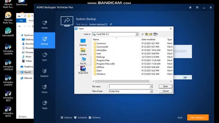
Task: Click the Back link
Action: (180, 118)
